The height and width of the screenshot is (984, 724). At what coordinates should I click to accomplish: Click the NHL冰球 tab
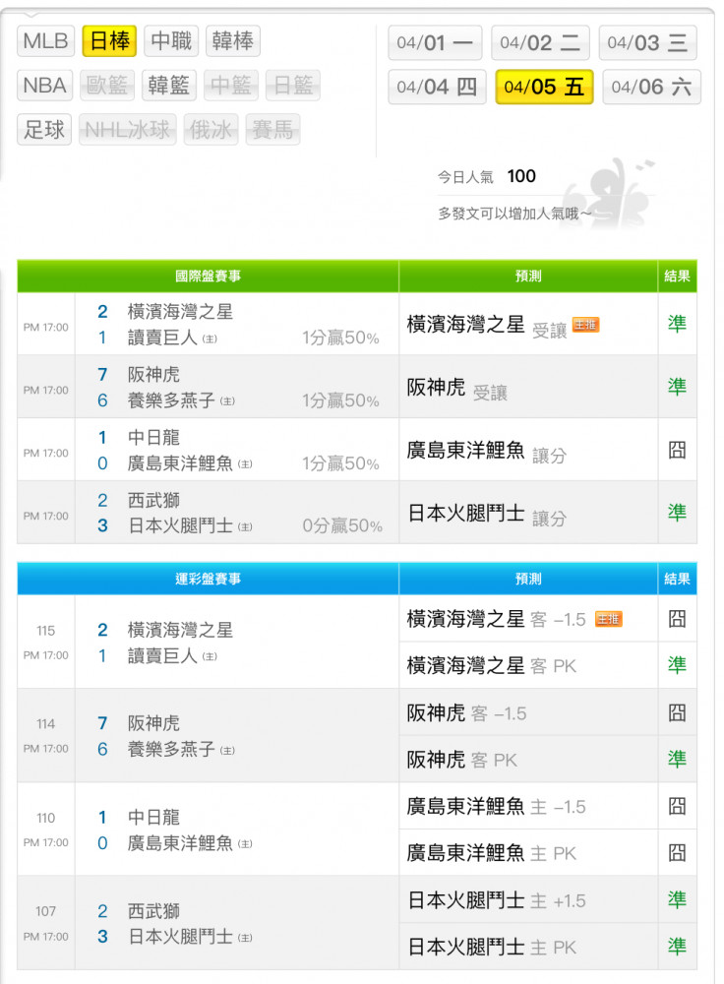point(127,129)
